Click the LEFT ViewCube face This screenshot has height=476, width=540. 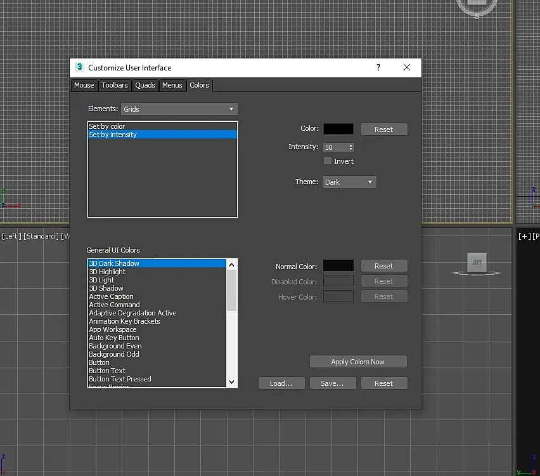pyautogui.click(x=477, y=262)
